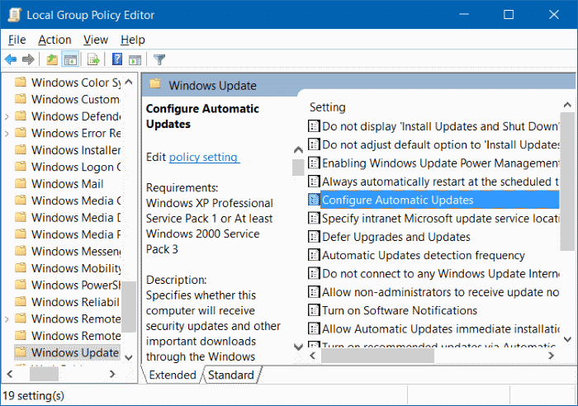578x406 pixels.
Task: Open the Help menu
Action: pos(133,40)
